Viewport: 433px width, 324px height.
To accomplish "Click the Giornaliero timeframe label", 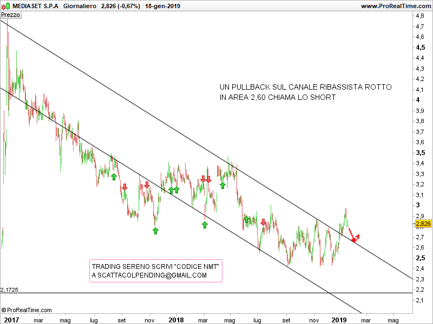I will pos(80,6).
